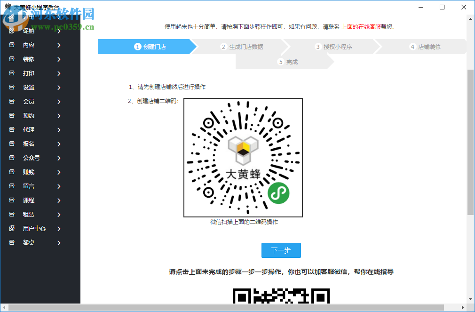Open the 内容 section via its sidebar icon
Viewport: 475px width, 312px height.
[x=13, y=45]
